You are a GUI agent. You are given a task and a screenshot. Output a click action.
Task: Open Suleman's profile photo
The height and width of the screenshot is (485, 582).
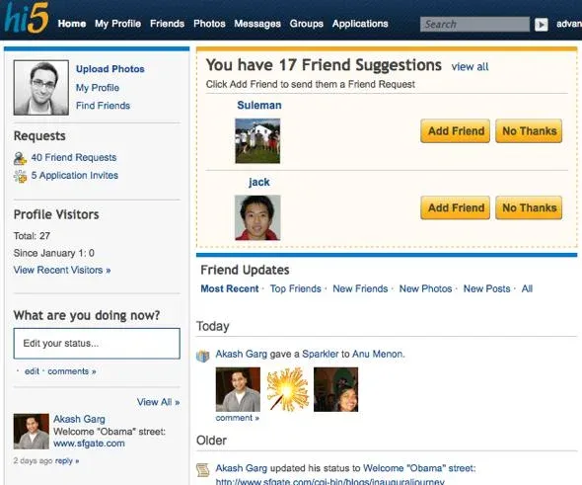[257, 141]
